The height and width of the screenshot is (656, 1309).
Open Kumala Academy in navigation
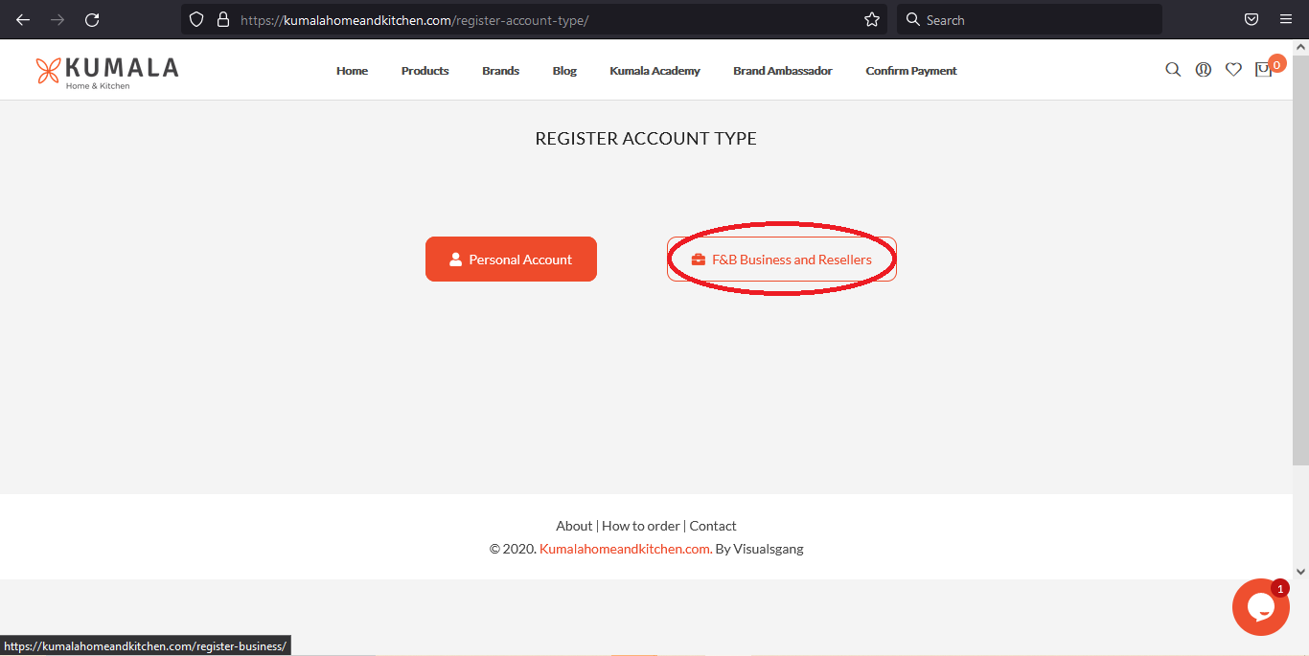[654, 71]
